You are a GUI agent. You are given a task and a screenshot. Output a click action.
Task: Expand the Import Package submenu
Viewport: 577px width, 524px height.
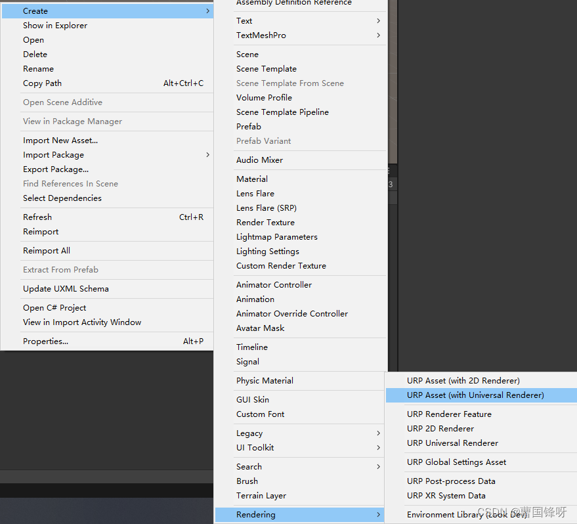coord(108,155)
